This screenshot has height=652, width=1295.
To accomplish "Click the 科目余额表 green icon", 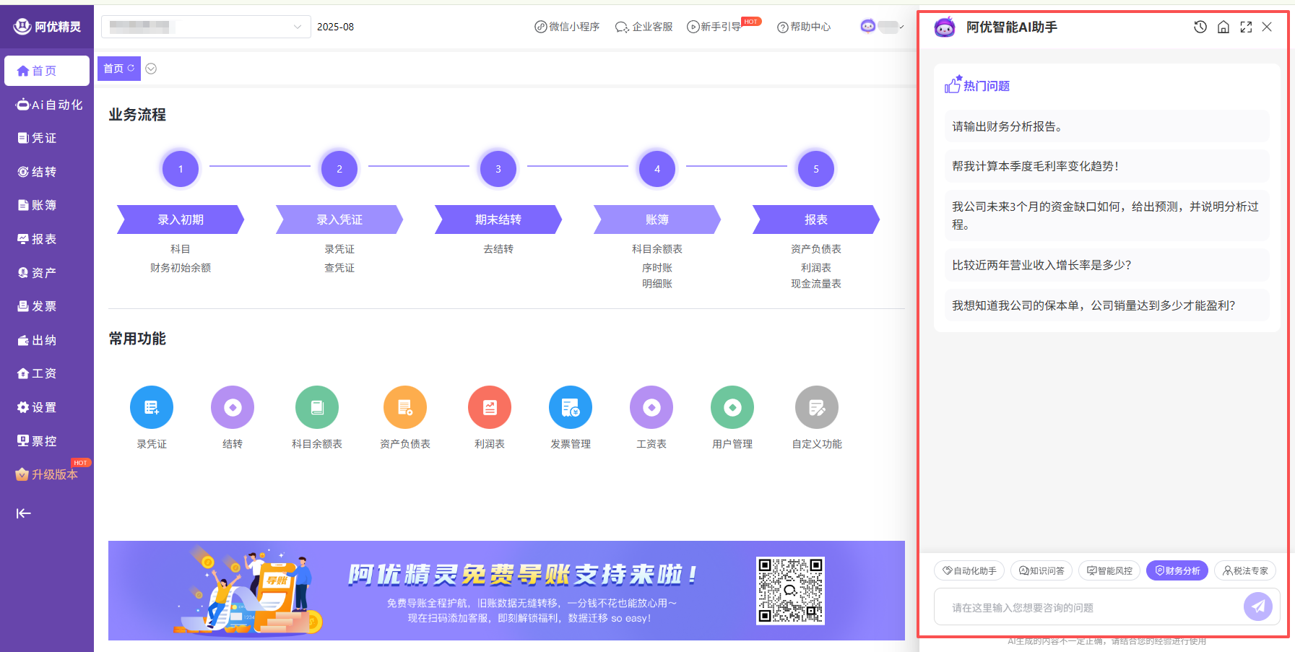I will (x=316, y=407).
